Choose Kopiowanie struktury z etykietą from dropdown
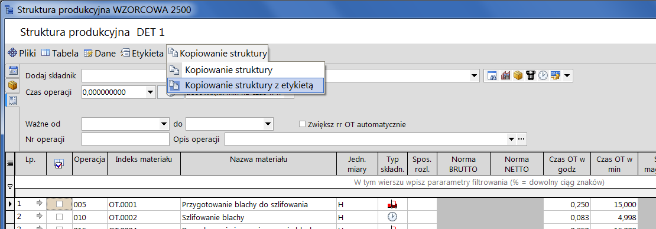Image resolution: width=656 pixels, height=229 pixels. click(246, 85)
